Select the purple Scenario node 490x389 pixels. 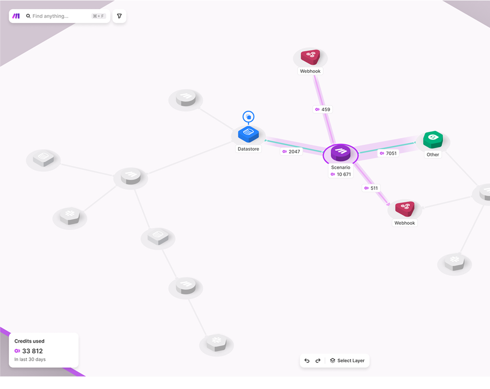point(341,153)
